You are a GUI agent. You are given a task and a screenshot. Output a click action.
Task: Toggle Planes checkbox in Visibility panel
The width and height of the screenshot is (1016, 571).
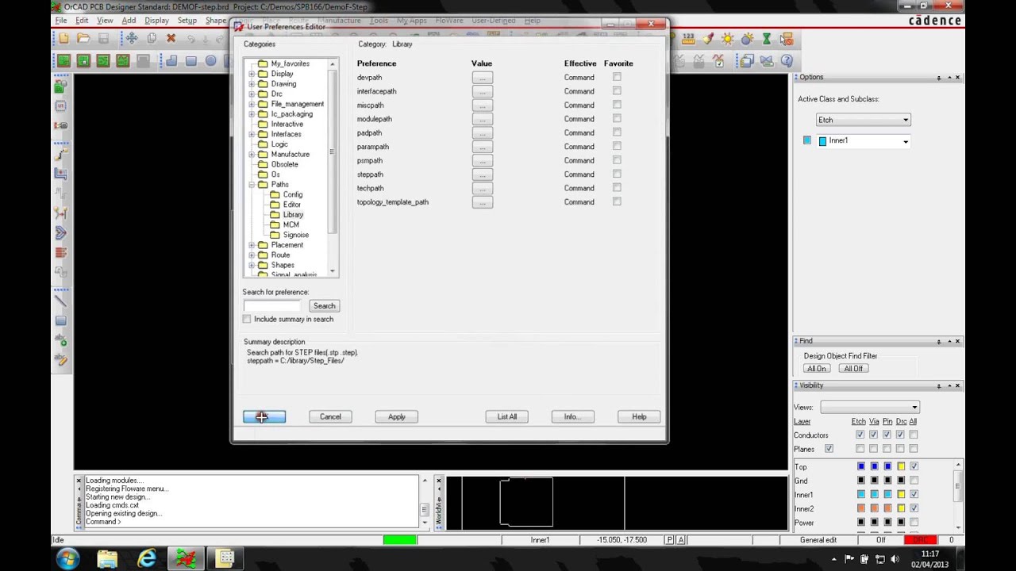click(x=829, y=449)
